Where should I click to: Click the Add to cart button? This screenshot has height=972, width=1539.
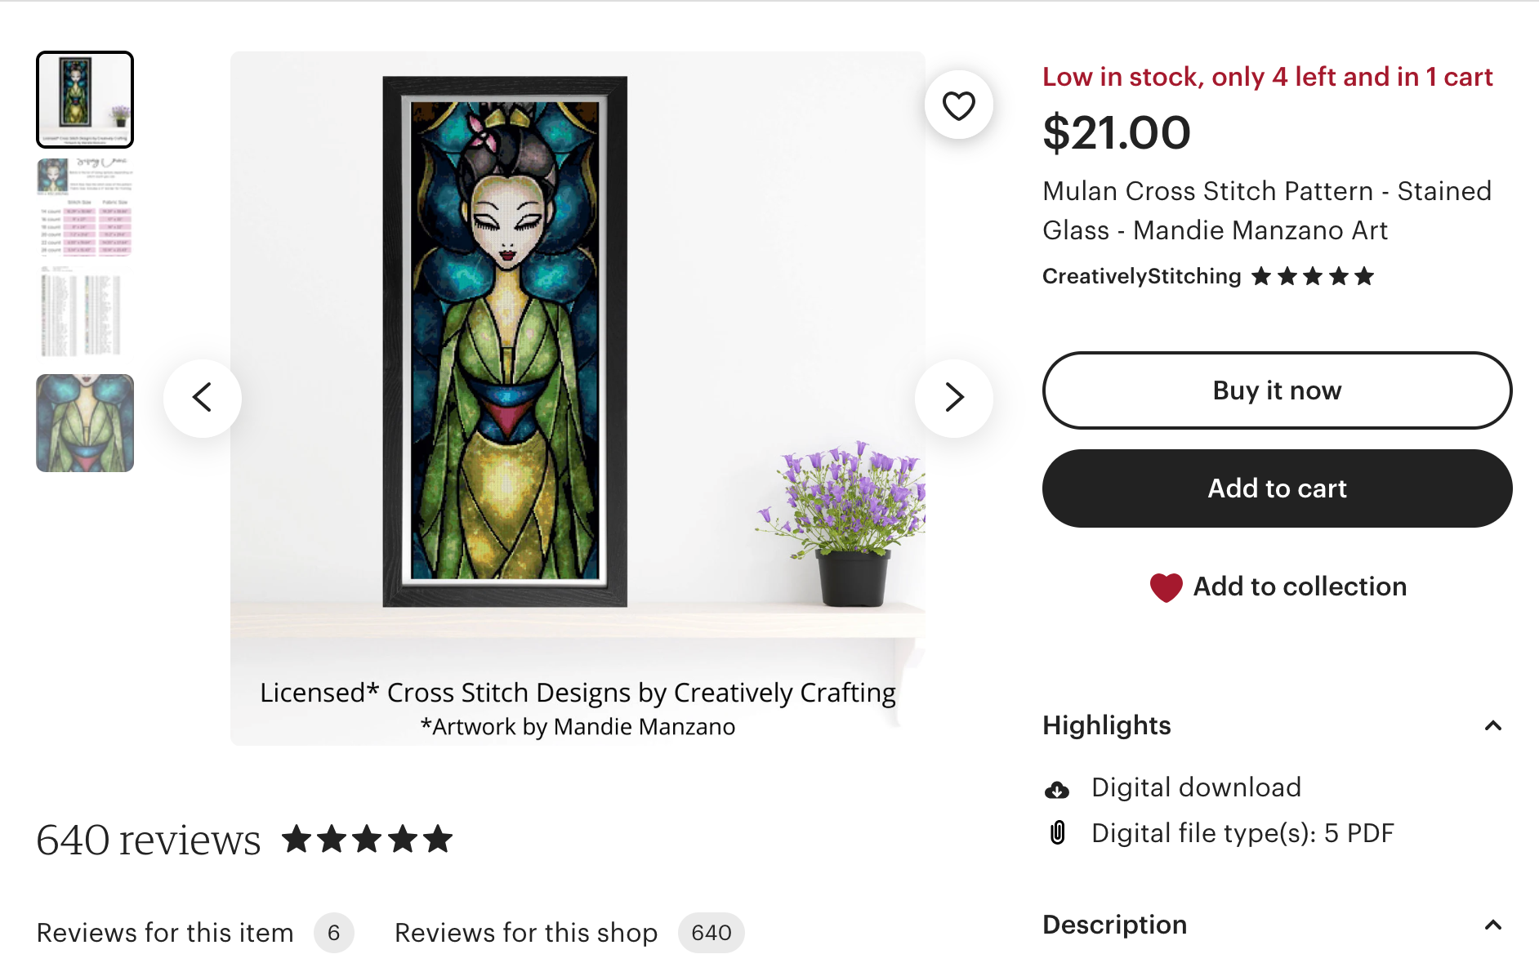point(1277,488)
